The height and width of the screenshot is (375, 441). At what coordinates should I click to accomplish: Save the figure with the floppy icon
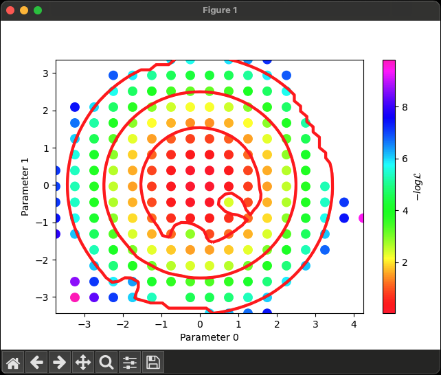tap(153, 362)
